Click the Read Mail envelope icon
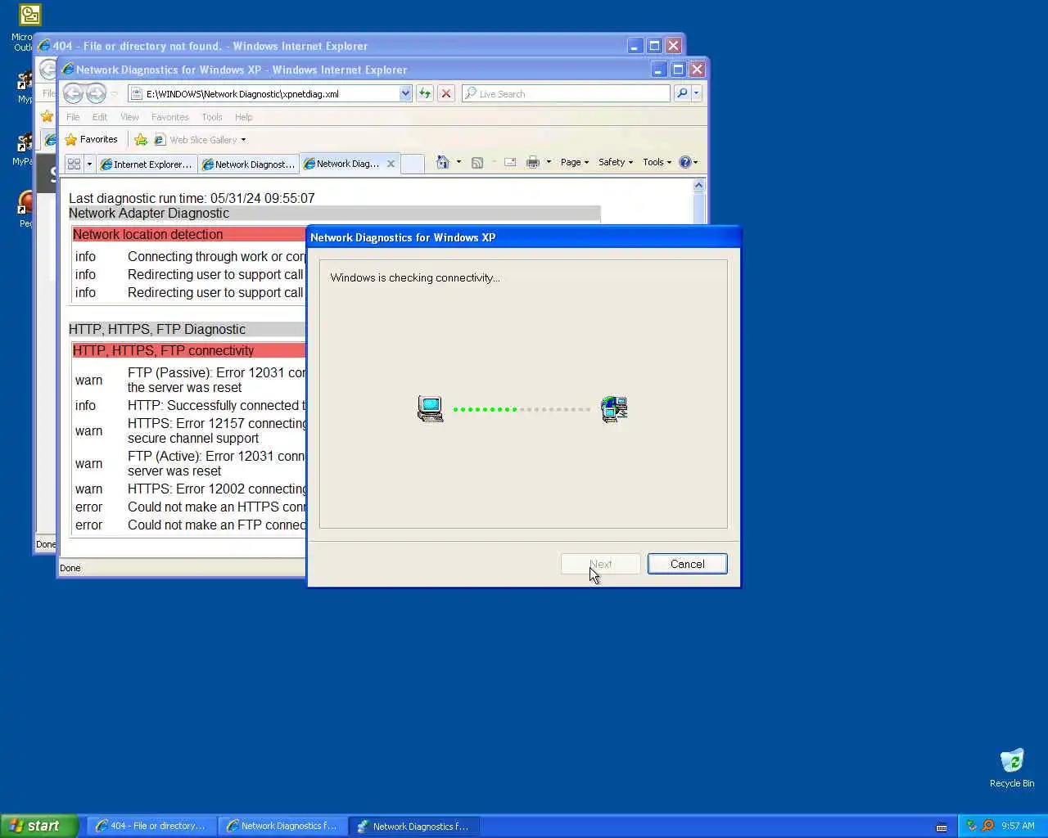The image size is (1048, 838). 510,162
